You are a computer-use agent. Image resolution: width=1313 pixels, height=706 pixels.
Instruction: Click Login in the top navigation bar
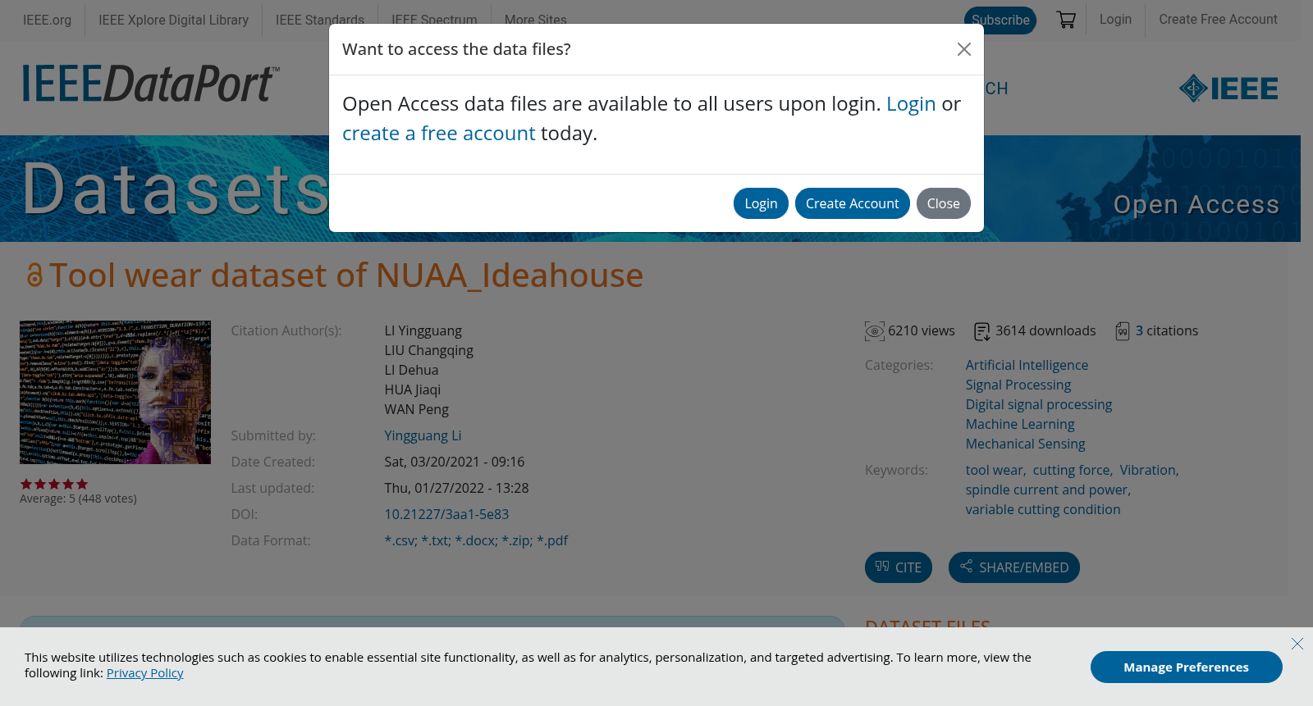coord(1115,19)
